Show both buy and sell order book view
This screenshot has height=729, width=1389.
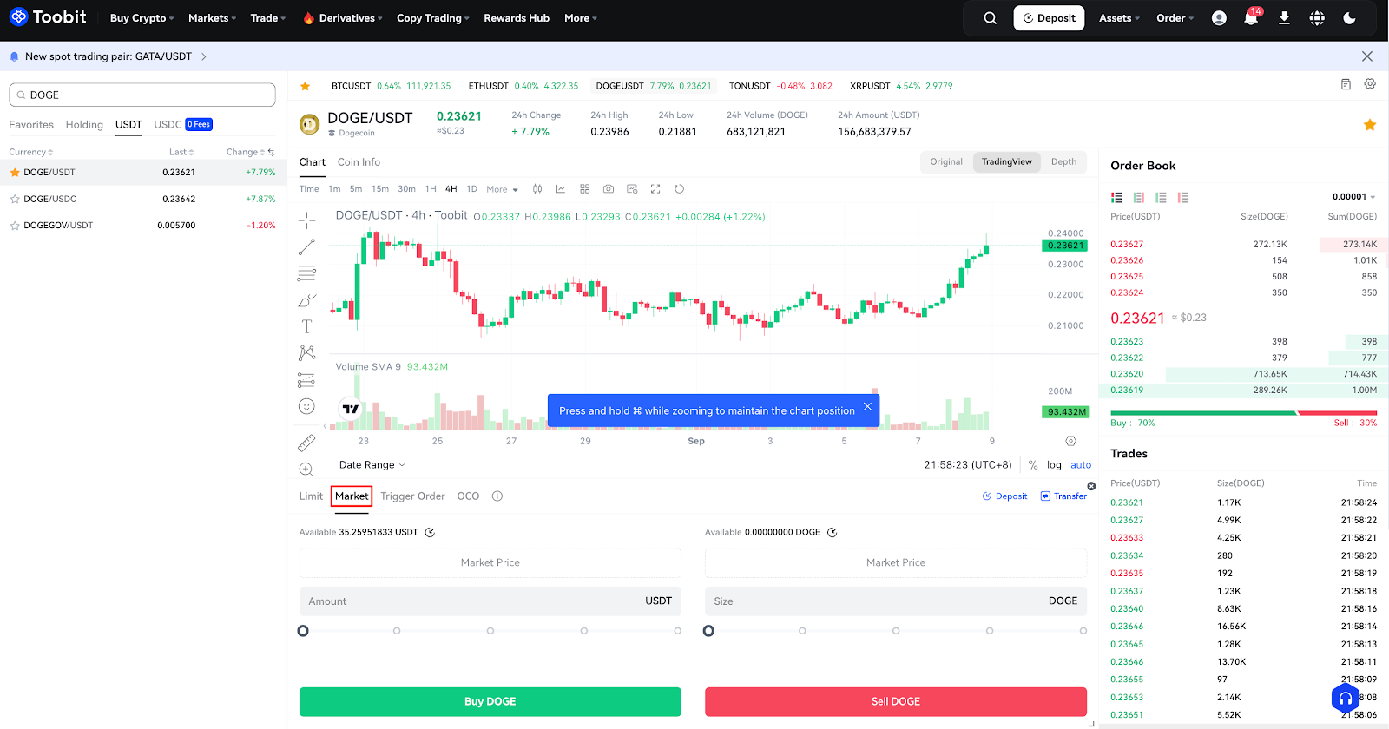1116,198
